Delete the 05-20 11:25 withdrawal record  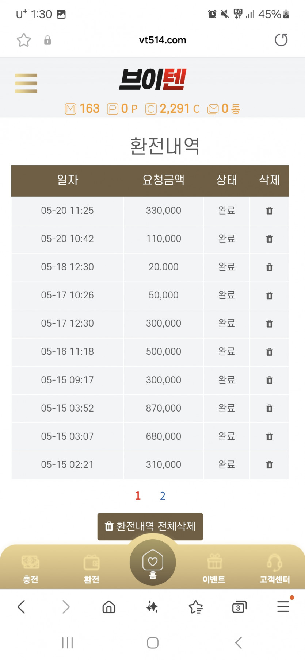pos(269,211)
